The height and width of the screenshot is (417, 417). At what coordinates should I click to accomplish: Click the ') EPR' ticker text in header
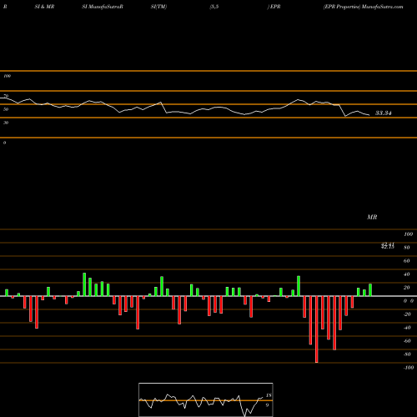point(274,7)
